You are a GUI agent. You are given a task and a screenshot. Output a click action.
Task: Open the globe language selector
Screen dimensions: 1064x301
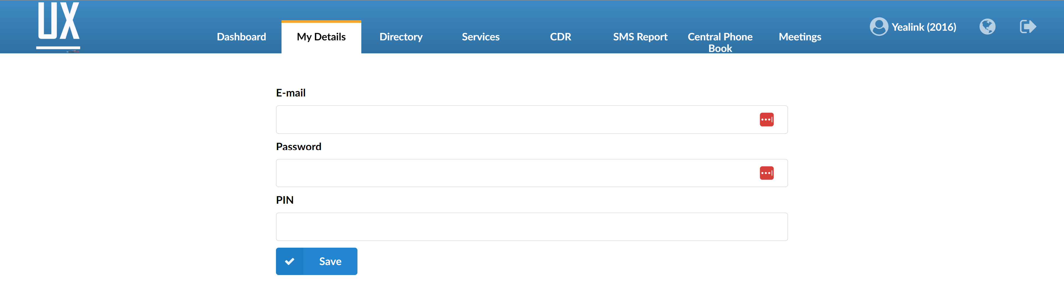987,27
